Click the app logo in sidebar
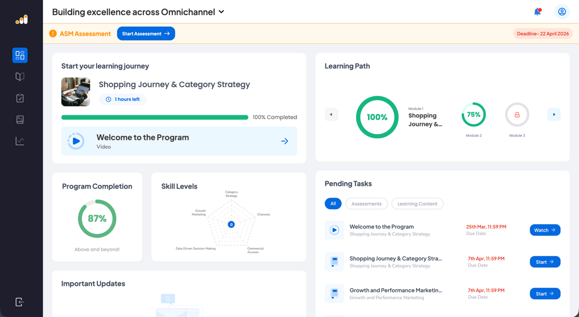Image resolution: width=579 pixels, height=317 pixels. (21, 20)
